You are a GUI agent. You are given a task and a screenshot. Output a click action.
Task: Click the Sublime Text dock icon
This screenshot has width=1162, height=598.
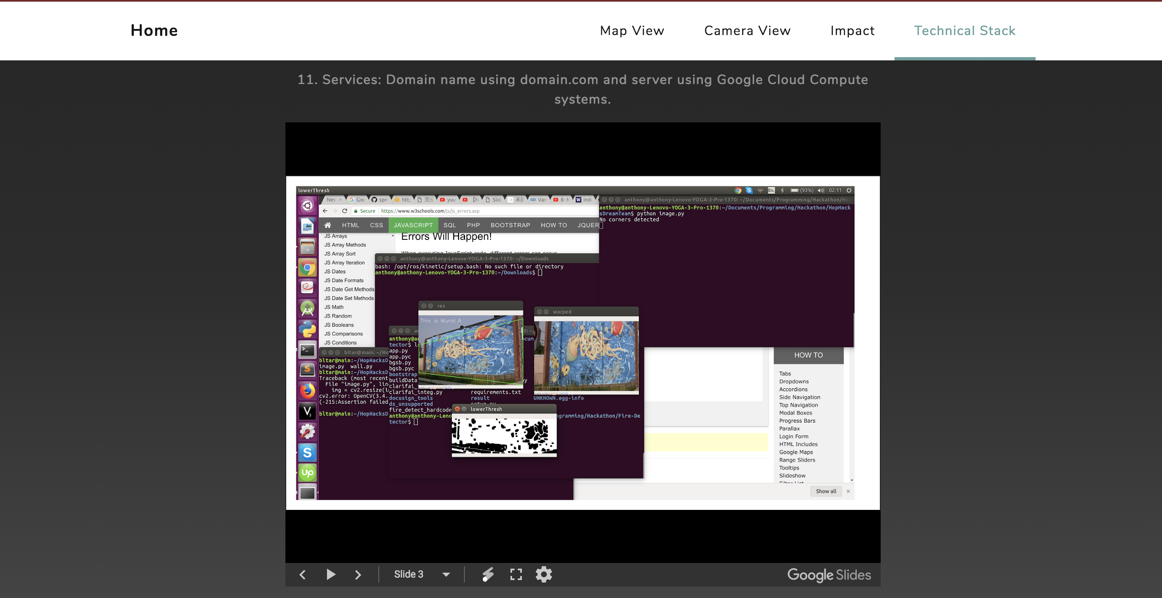pos(307,370)
